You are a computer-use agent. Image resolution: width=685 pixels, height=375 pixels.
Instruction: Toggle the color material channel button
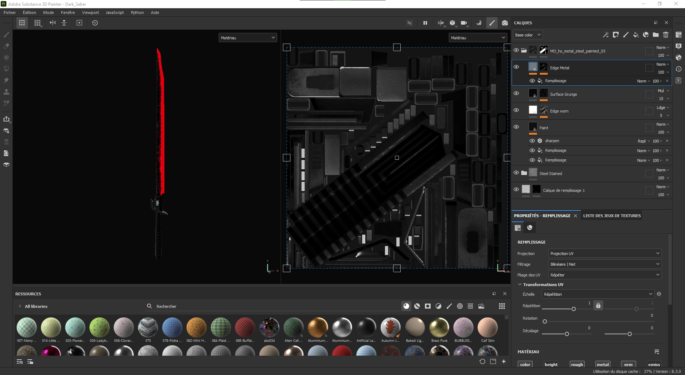(x=525, y=365)
